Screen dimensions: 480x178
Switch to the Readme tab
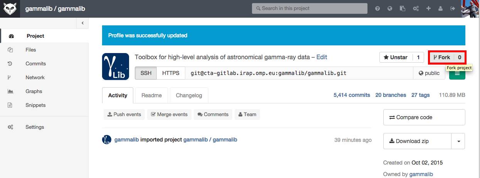151,95
